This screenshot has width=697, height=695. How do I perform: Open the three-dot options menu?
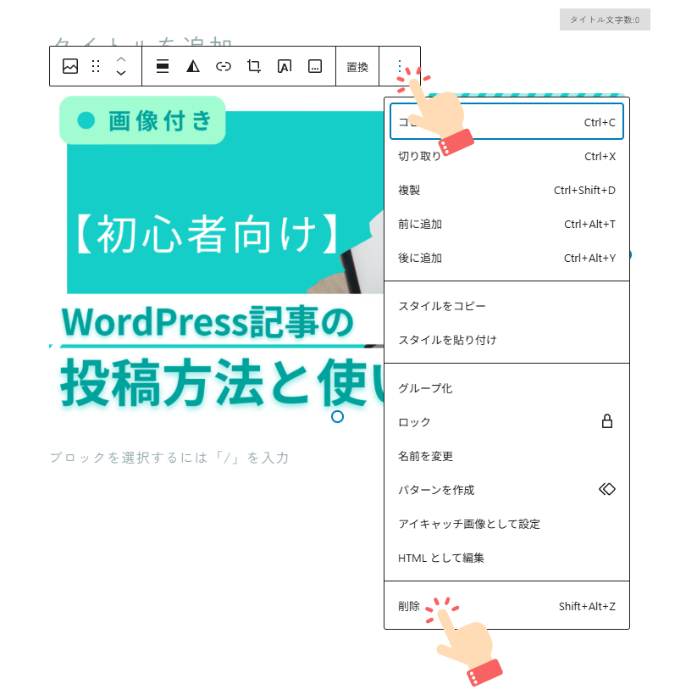pos(400,66)
